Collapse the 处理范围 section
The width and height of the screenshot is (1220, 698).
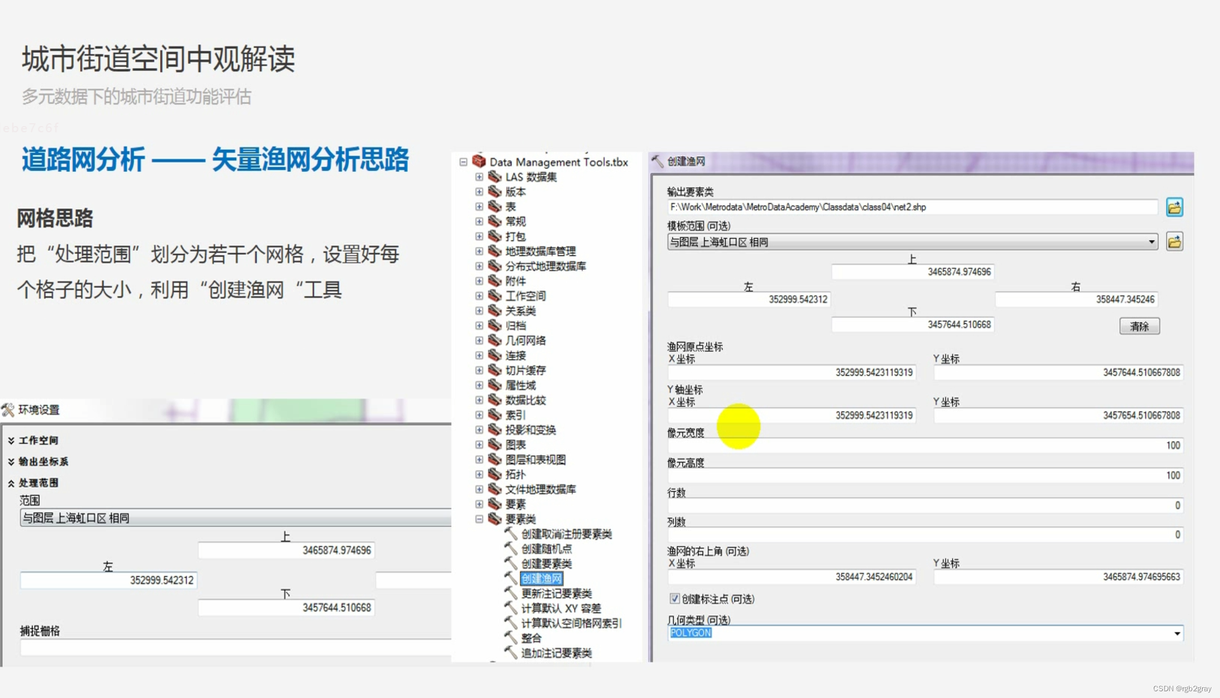(x=11, y=483)
